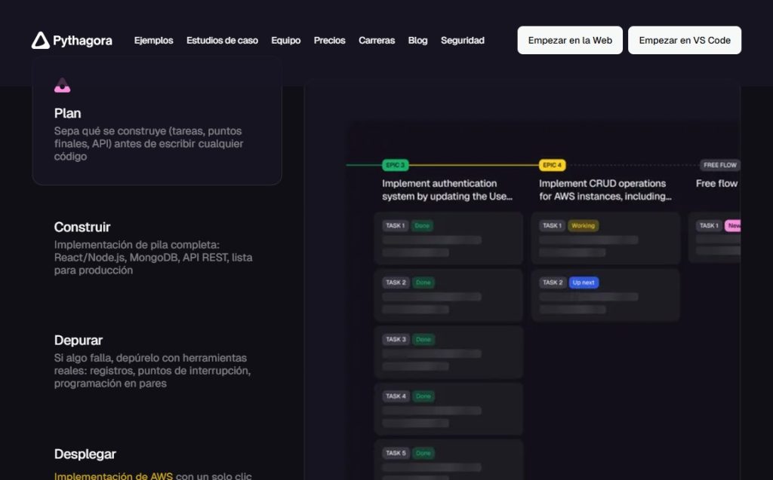Go to Estudios de caso page
This screenshot has height=480, width=773.
tap(222, 41)
